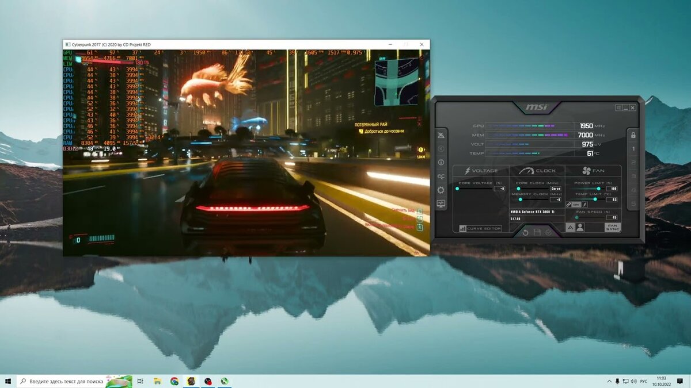691x388 pixels.
Task: Switch the РУС input language indicator
Action: 644,381
